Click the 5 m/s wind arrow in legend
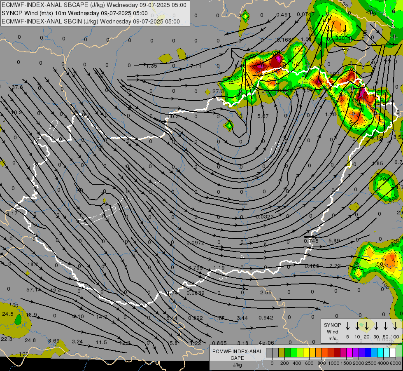 pos(347,326)
